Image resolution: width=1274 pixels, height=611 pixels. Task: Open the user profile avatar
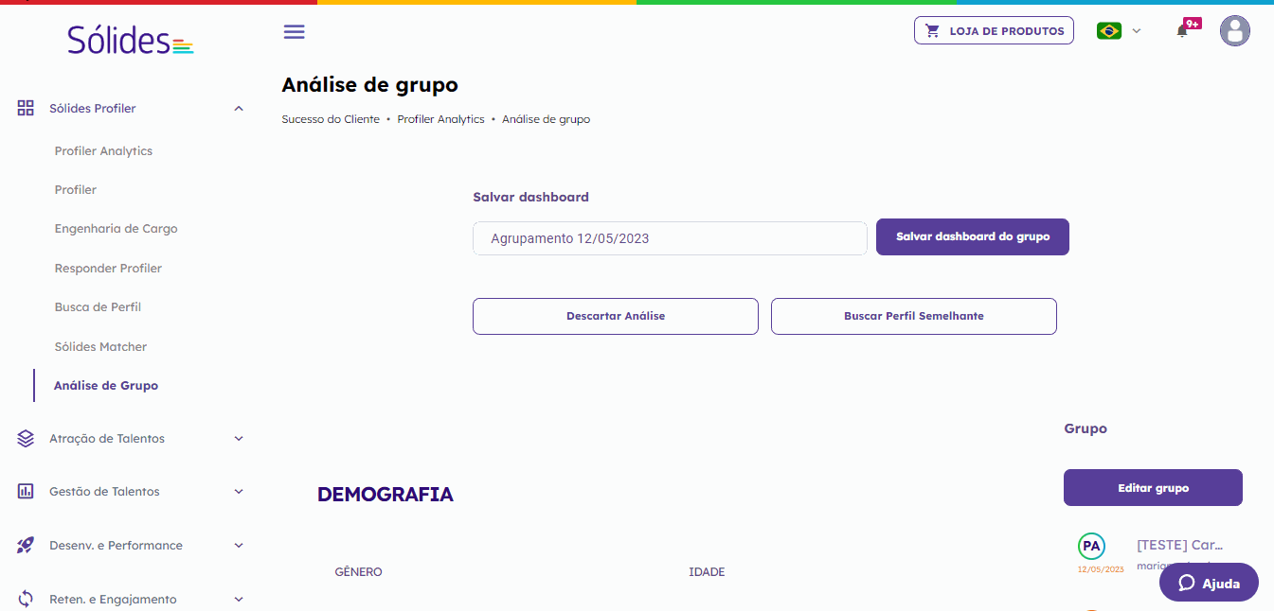pyautogui.click(x=1235, y=31)
